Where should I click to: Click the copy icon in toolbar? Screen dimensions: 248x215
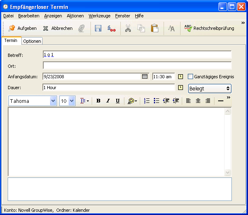click(x=141, y=28)
